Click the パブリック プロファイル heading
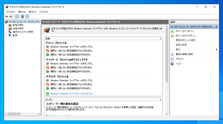 (57, 76)
